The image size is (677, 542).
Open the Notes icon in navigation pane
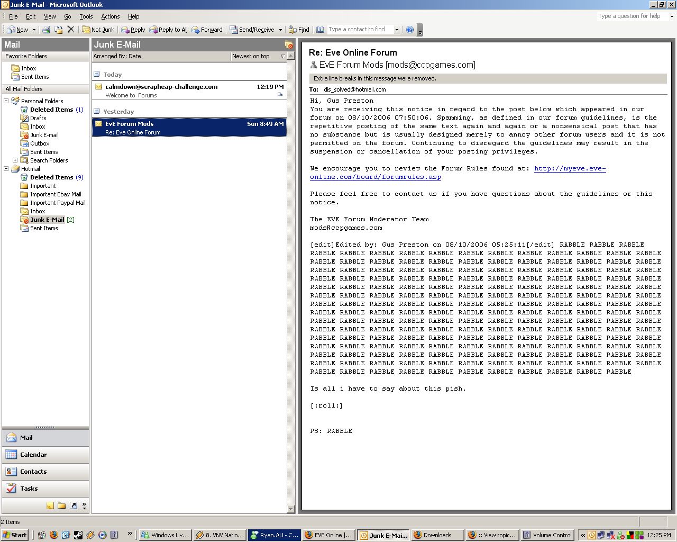coord(50,505)
